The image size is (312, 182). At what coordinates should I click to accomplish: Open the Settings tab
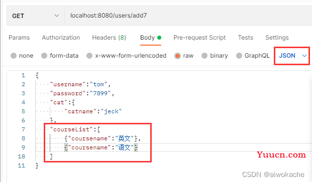[277, 38]
